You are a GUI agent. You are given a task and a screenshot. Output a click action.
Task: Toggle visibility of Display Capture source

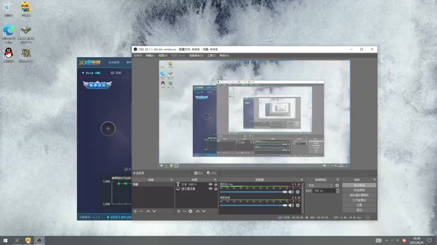(x=210, y=188)
